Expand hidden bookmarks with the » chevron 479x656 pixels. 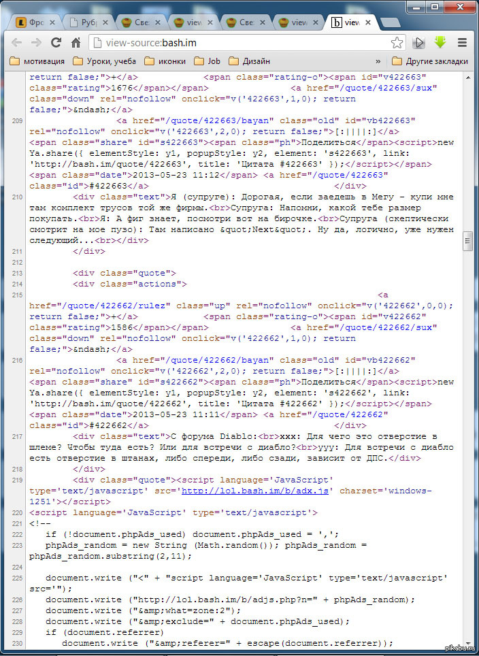(378, 61)
